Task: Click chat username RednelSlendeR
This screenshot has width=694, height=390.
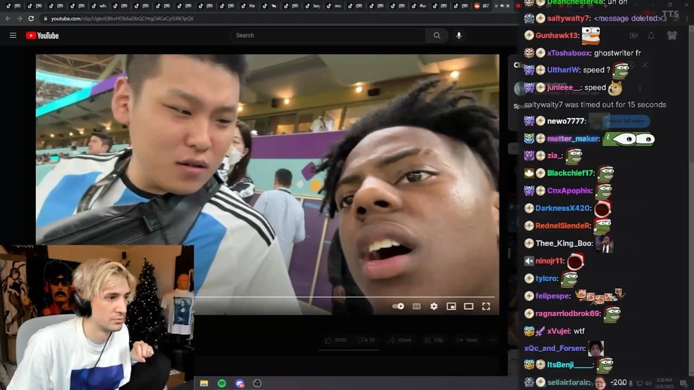Action: (x=563, y=226)
